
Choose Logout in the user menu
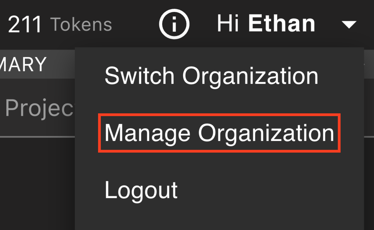tap(141, 190)
